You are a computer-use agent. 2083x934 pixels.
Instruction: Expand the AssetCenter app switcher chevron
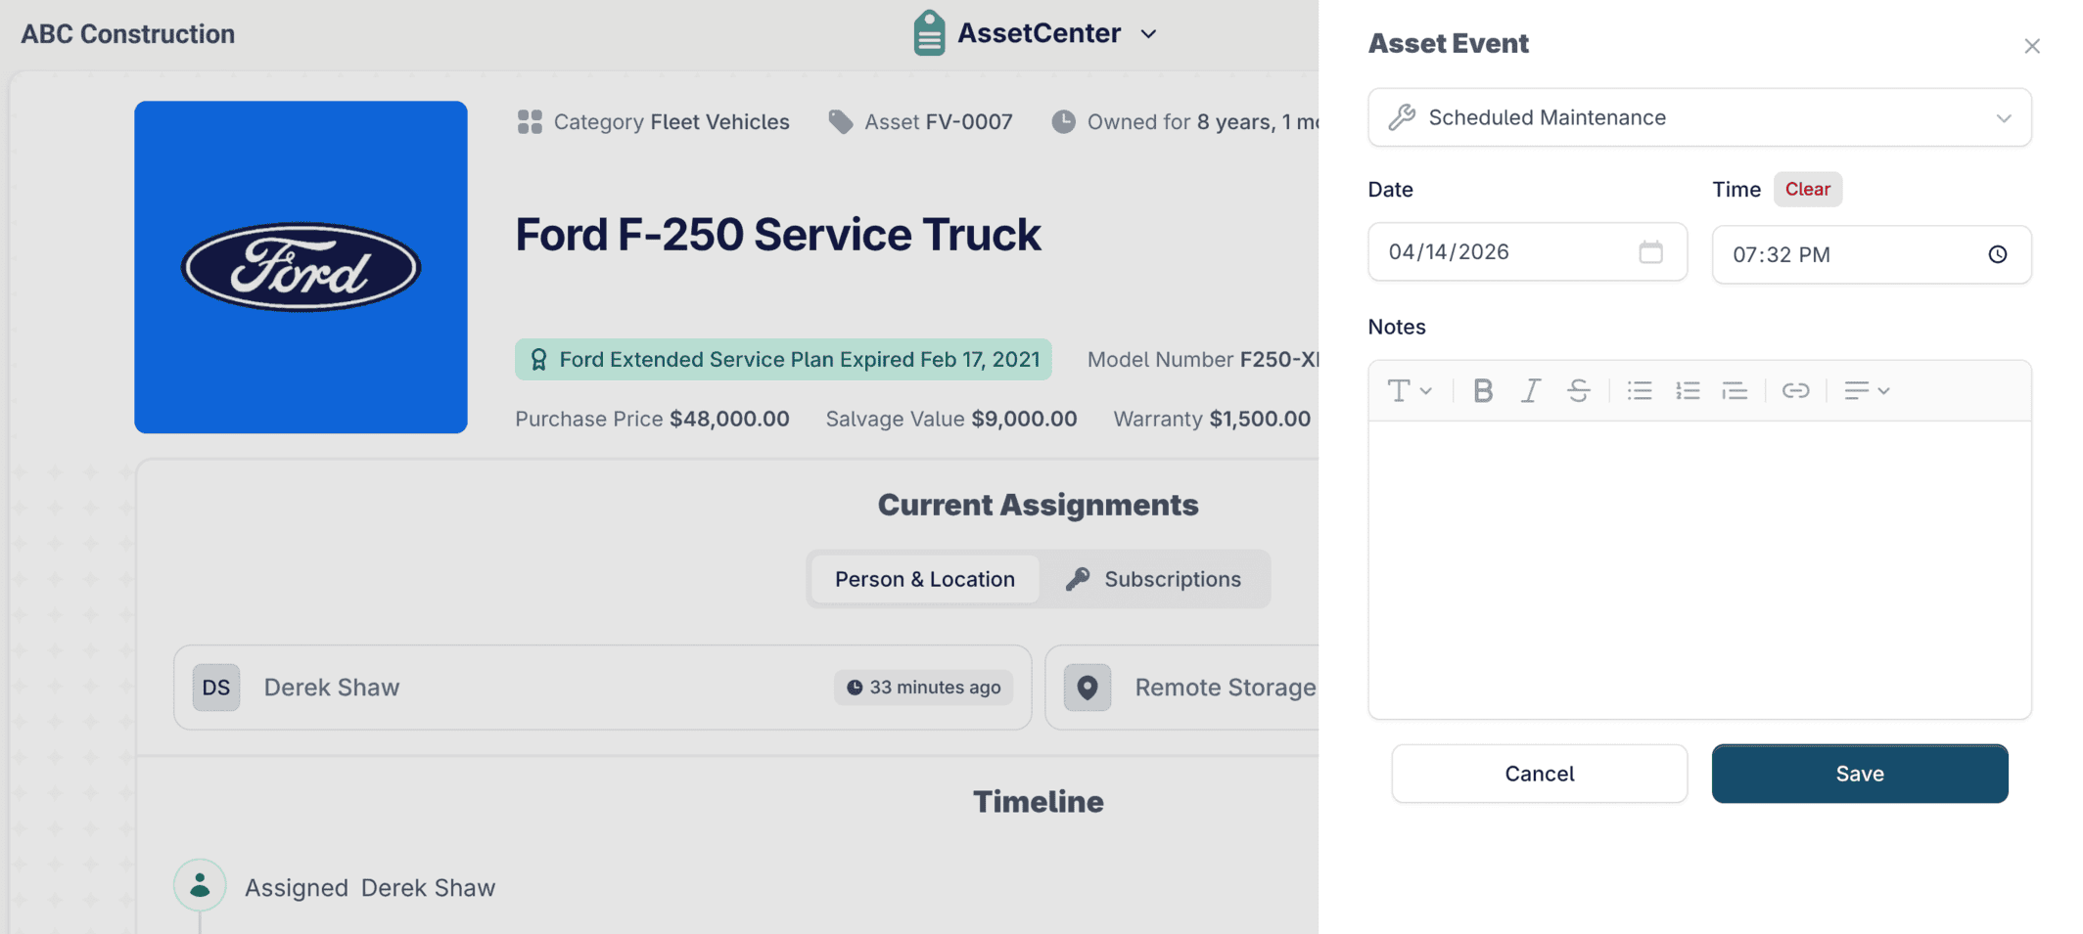click(1149, 34)
